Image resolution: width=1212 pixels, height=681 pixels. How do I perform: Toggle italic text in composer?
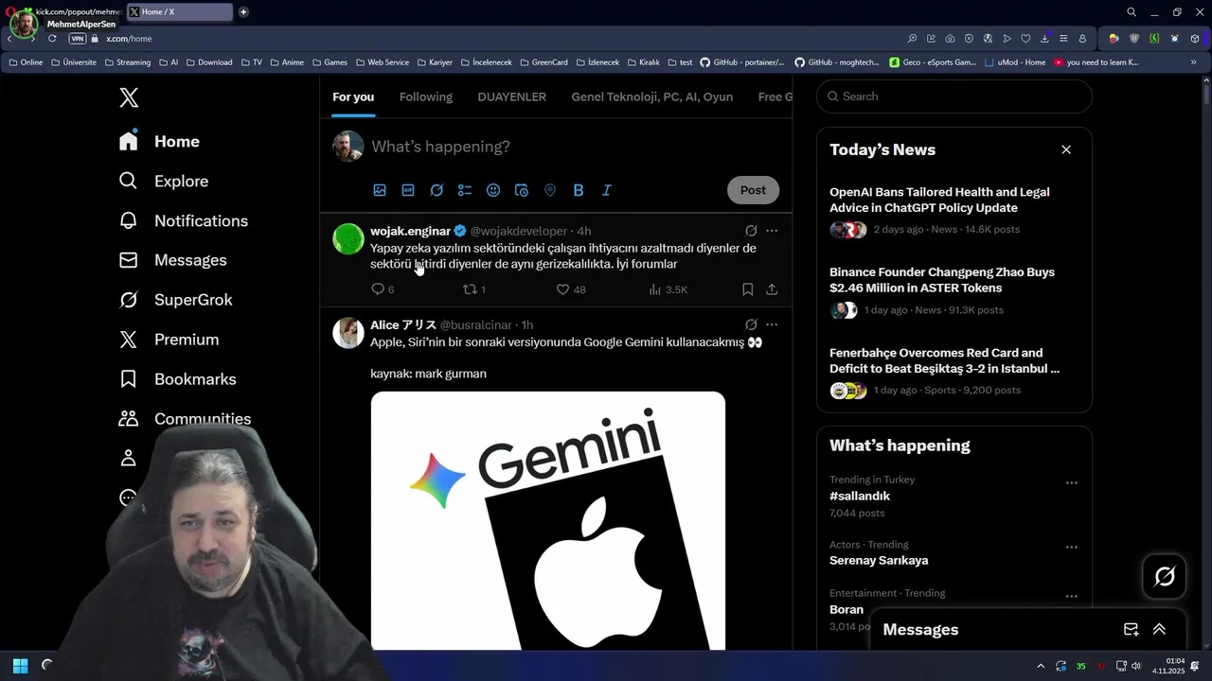(607, 190)
